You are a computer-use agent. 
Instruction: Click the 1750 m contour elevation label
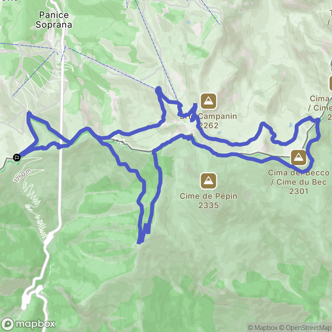tap(23, 176)
